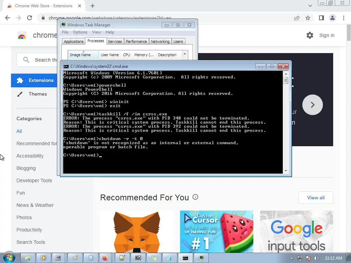Open Chrome's three-dot menu
Image resolution: width=351 pixels, height=263 pixels.
(343, 18)
